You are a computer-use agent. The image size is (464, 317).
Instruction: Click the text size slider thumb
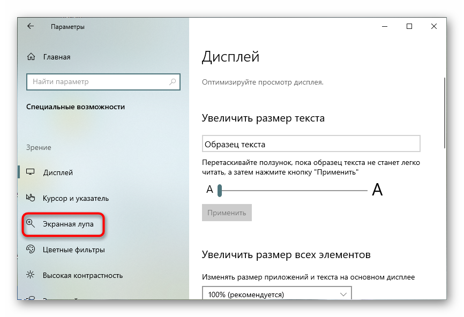tap(220, 191)
